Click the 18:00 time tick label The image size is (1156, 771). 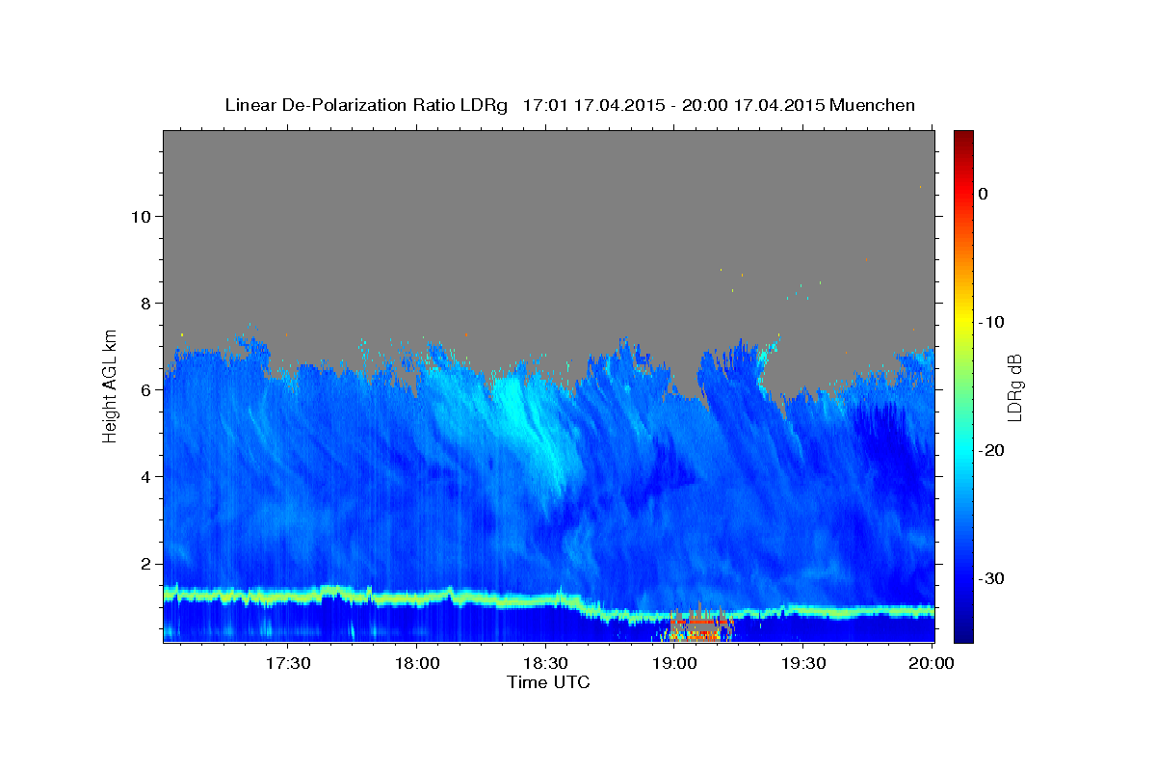(x=417, y=663)
